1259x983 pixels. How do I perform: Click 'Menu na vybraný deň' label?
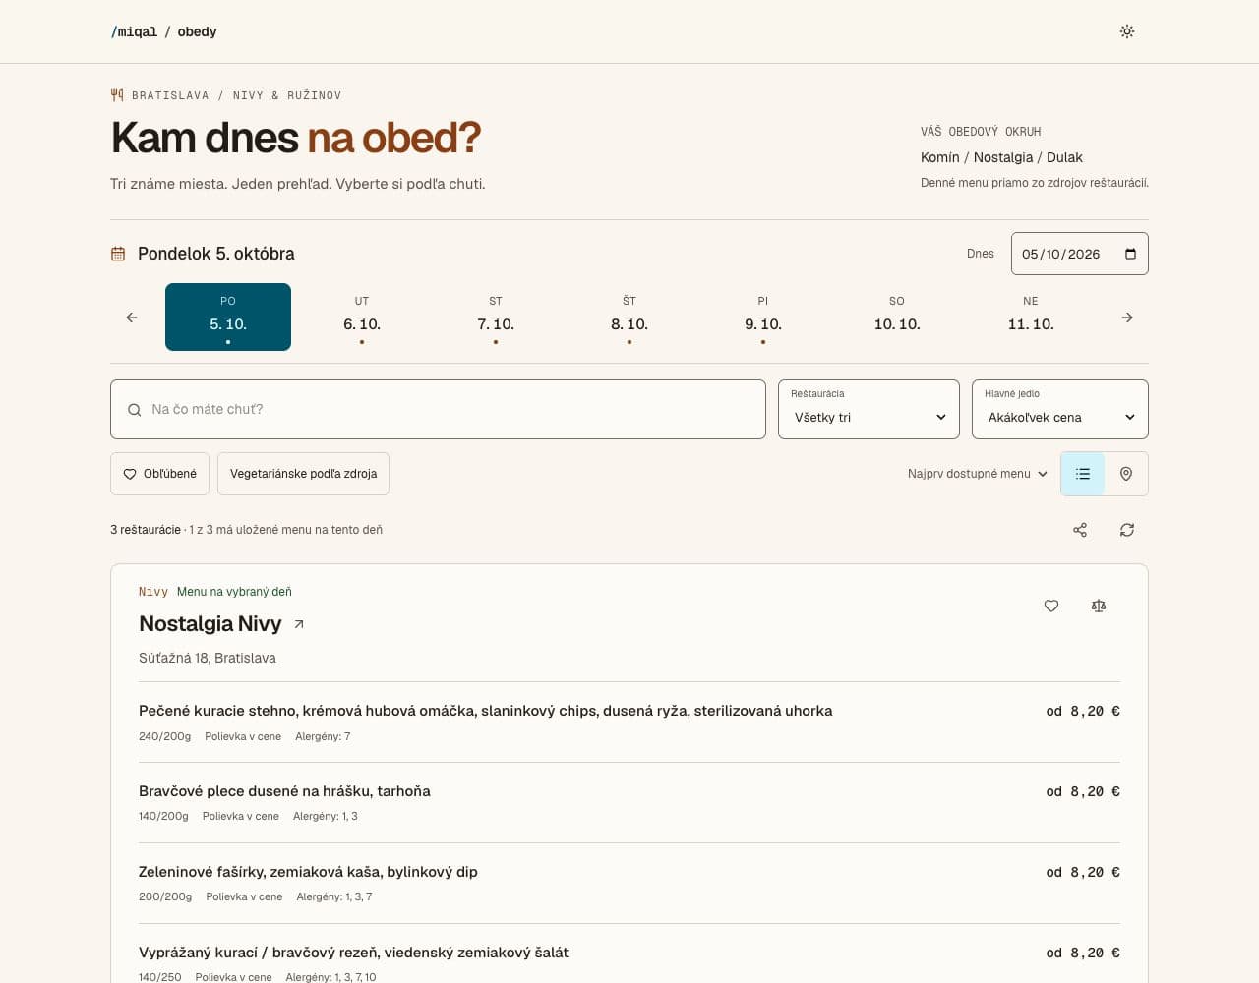click(x=234, y=592)
